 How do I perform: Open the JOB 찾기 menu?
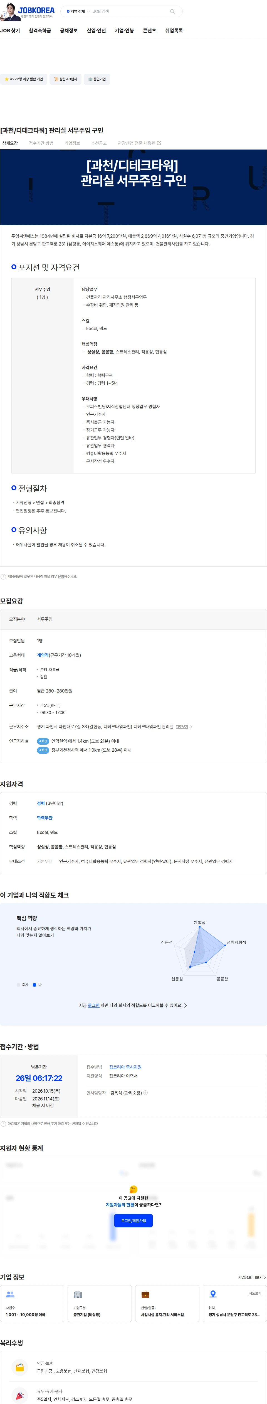tap(10, 30)
